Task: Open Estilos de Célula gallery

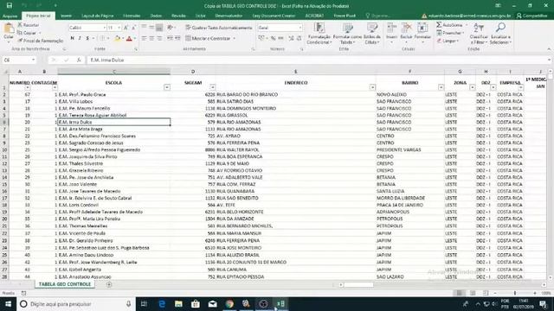Action: [372, 34]
